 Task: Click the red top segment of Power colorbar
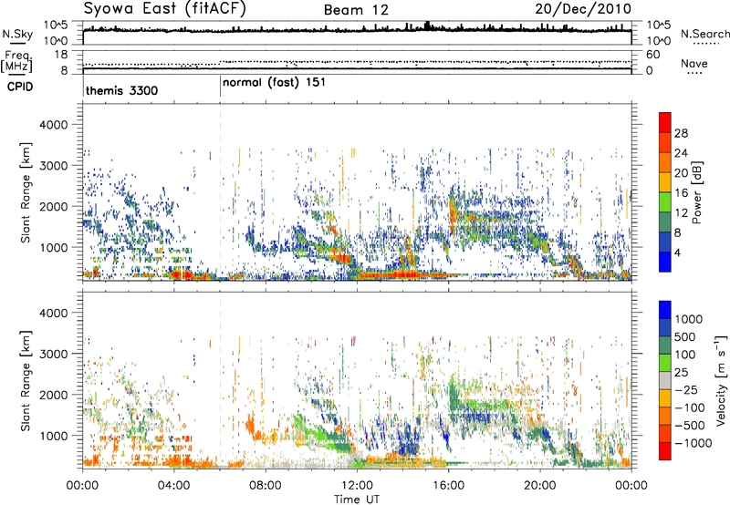[x=665, y=123]
